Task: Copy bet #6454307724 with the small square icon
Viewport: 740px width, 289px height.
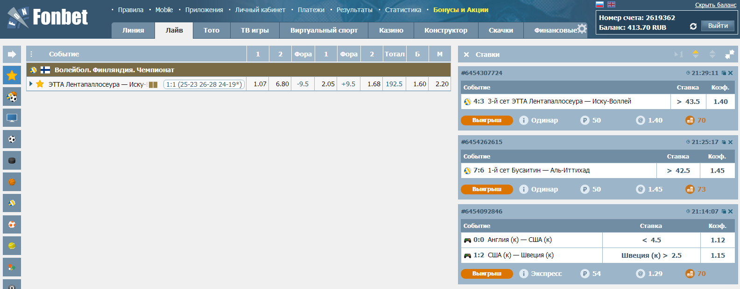Action: point(724,73)
